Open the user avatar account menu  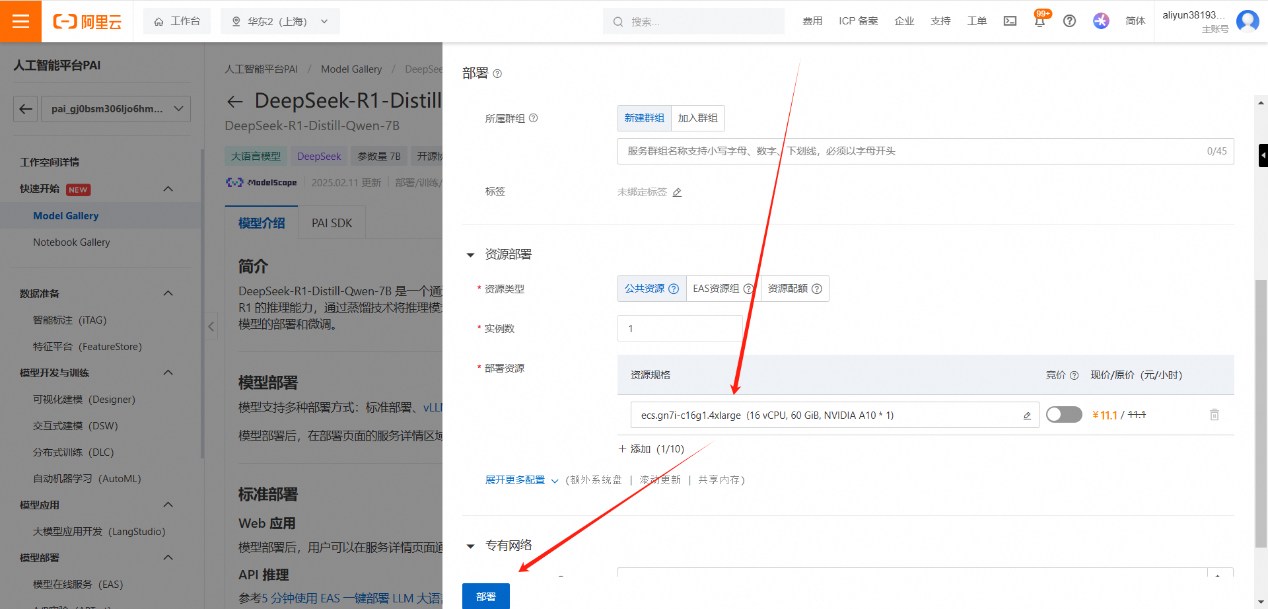(1247, 21)
